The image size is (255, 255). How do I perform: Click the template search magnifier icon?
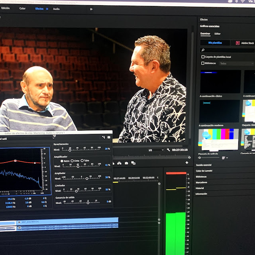[x=203, y=50]
